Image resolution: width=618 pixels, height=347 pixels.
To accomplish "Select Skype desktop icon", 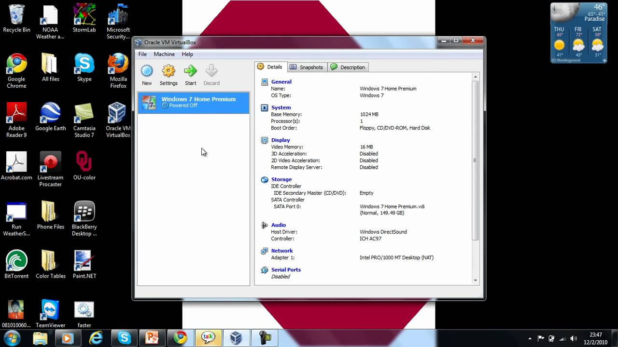I will pos(84,67).
